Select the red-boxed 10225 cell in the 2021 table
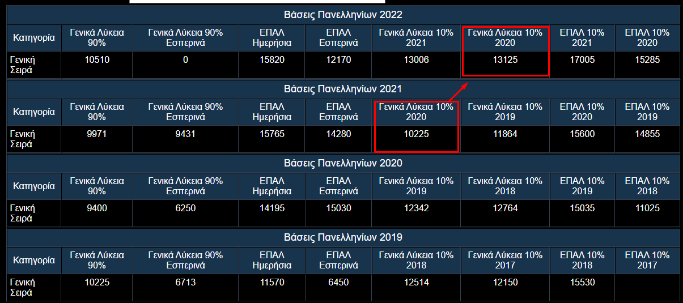This screenshot has width=683, height=303. click(416, 134)
